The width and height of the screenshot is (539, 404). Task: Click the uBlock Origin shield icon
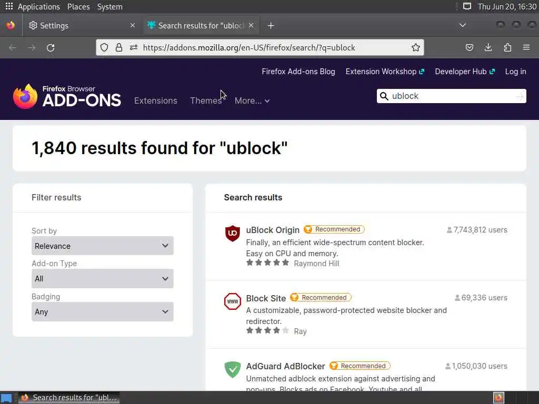pos(233,233)
